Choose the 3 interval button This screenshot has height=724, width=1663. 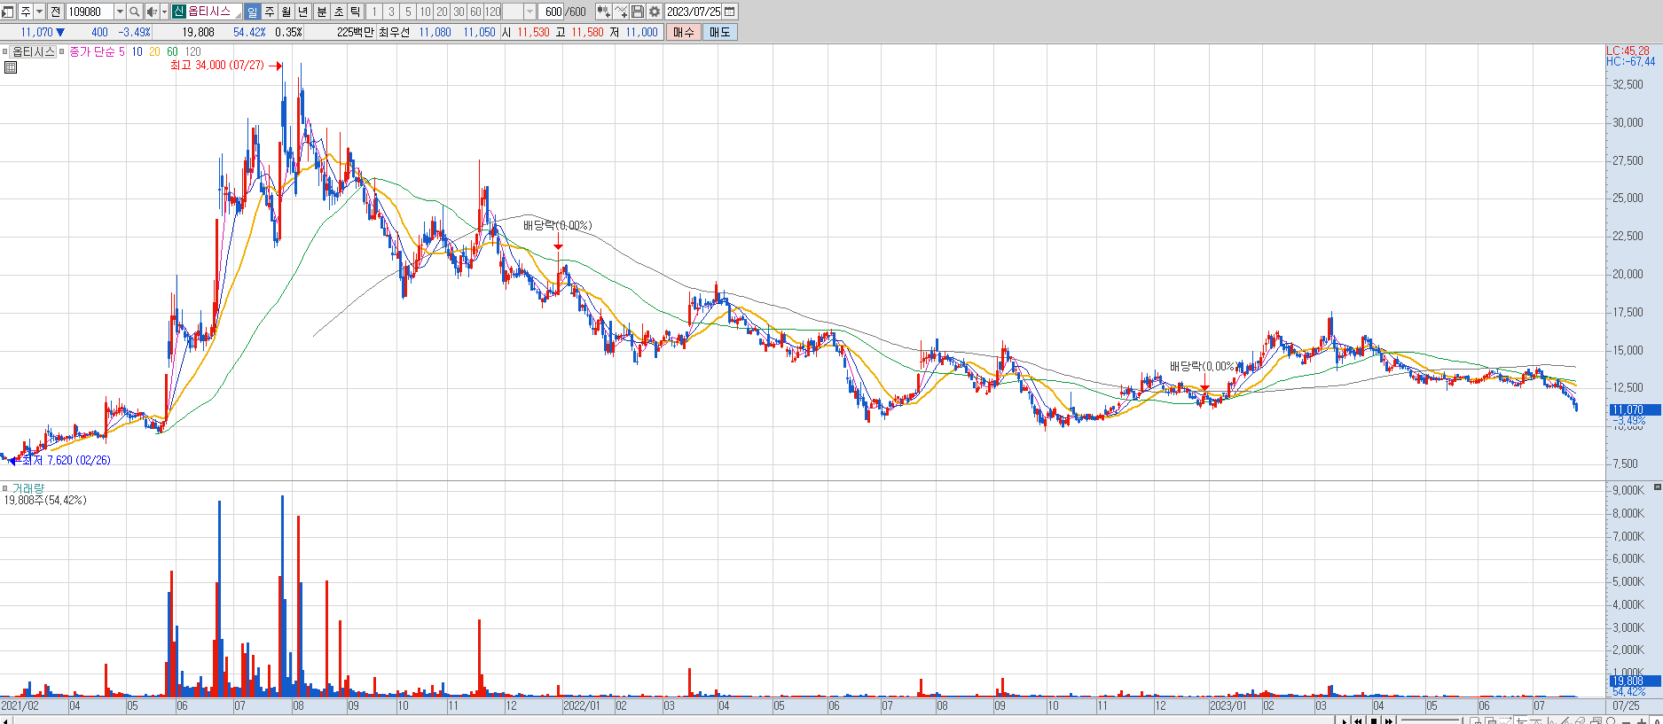click(x=391, y=12)
